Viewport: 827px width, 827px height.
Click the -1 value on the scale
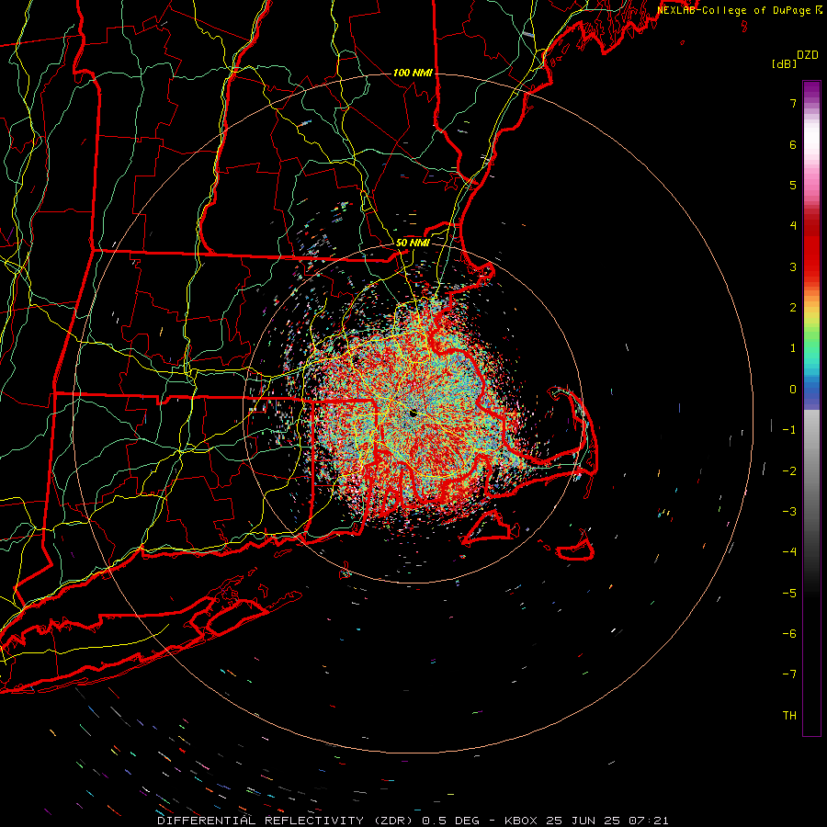click(x=789, y=430)
